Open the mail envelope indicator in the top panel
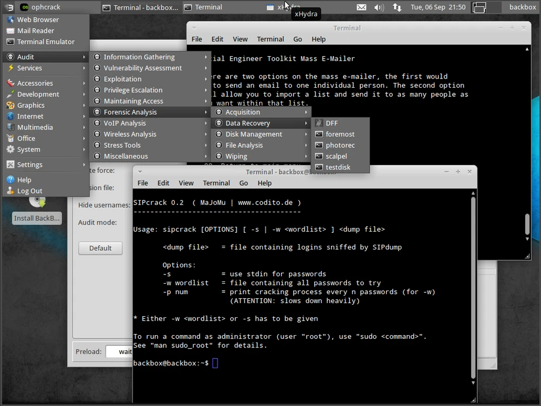This screenshot has width=541, height=406. pyautogui.click(x=361, y=8)
